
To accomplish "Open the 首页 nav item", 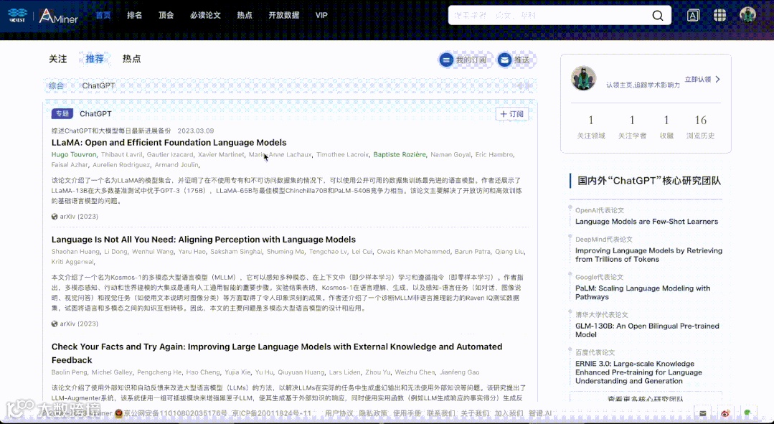I will point(103,15).
